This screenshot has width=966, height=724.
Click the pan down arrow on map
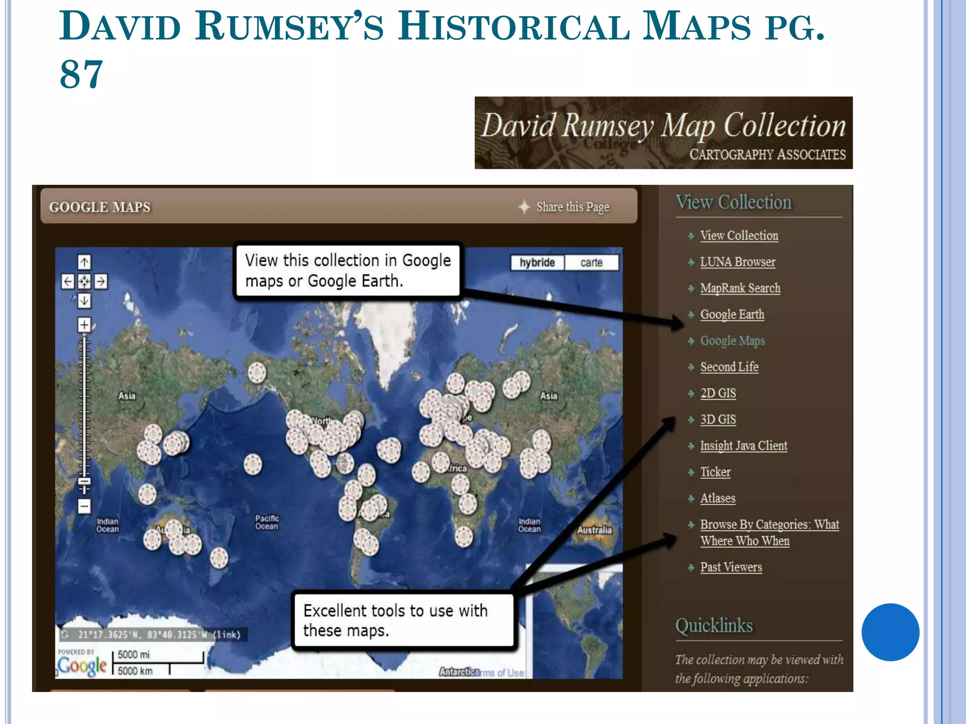(x=84, y=301)
